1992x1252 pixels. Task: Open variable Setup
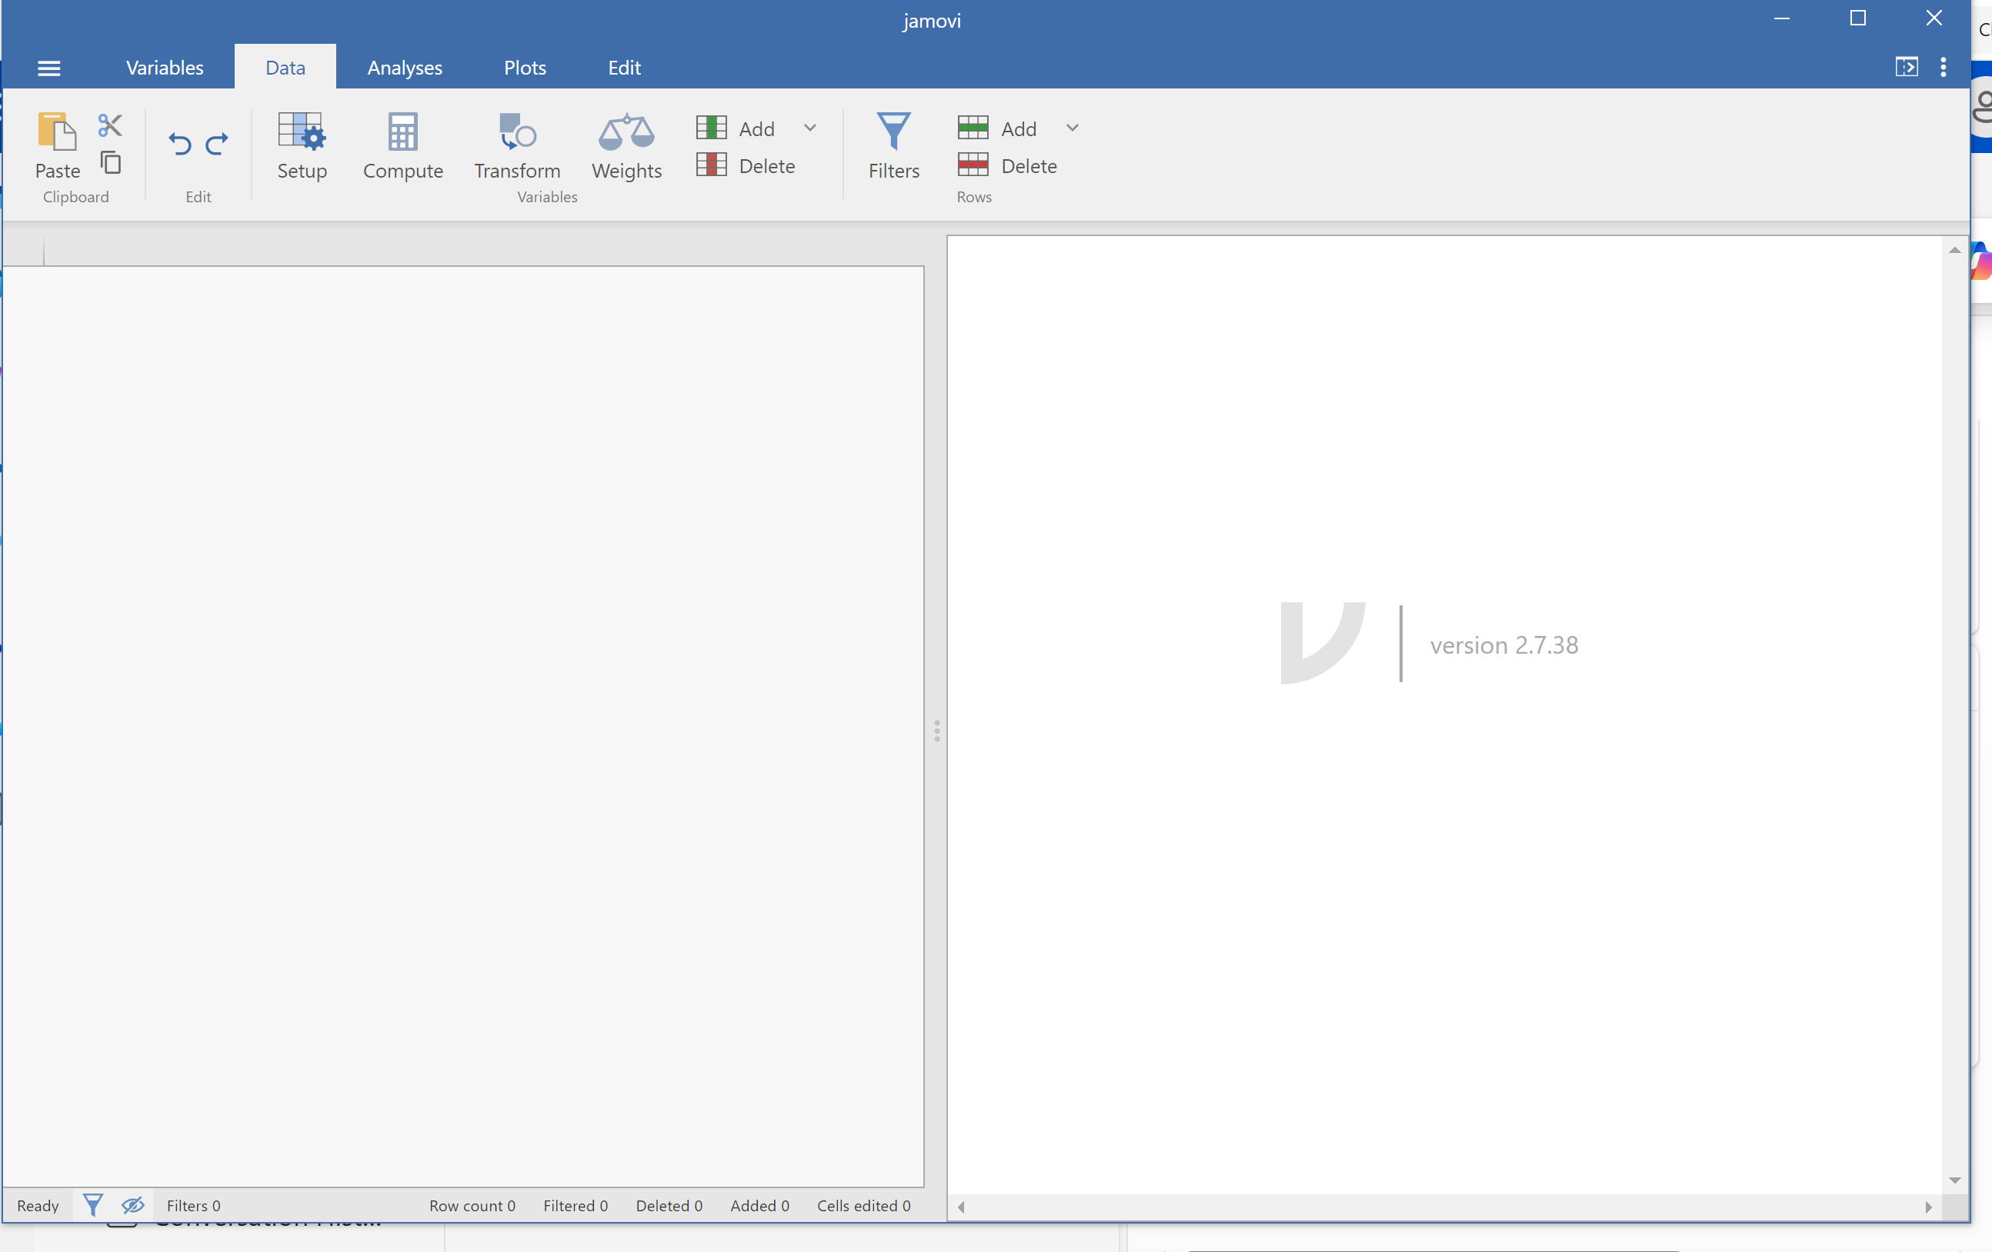tap(302, 146)
